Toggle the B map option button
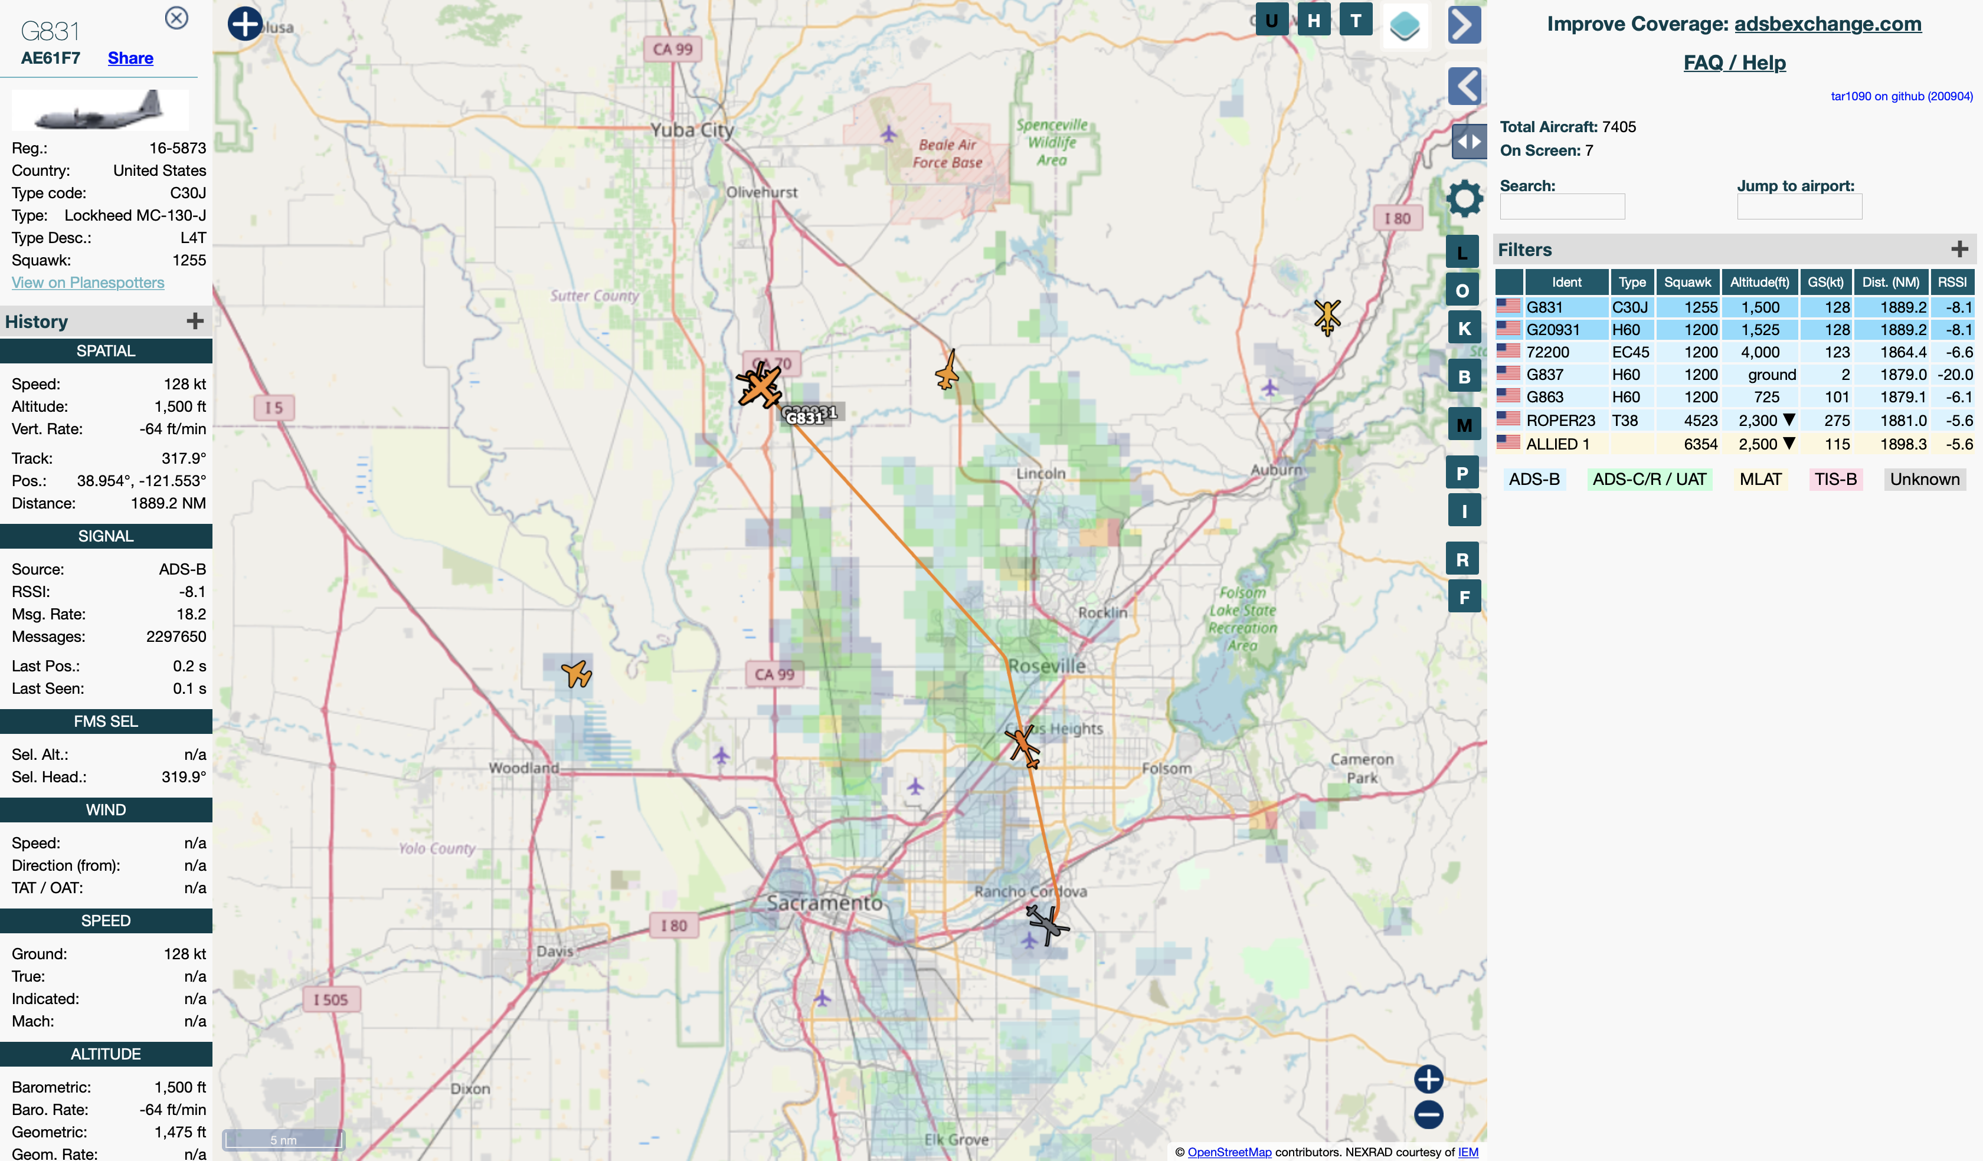The height and width of the screenshot is (1161, 1983). (x=1464, y=377)
